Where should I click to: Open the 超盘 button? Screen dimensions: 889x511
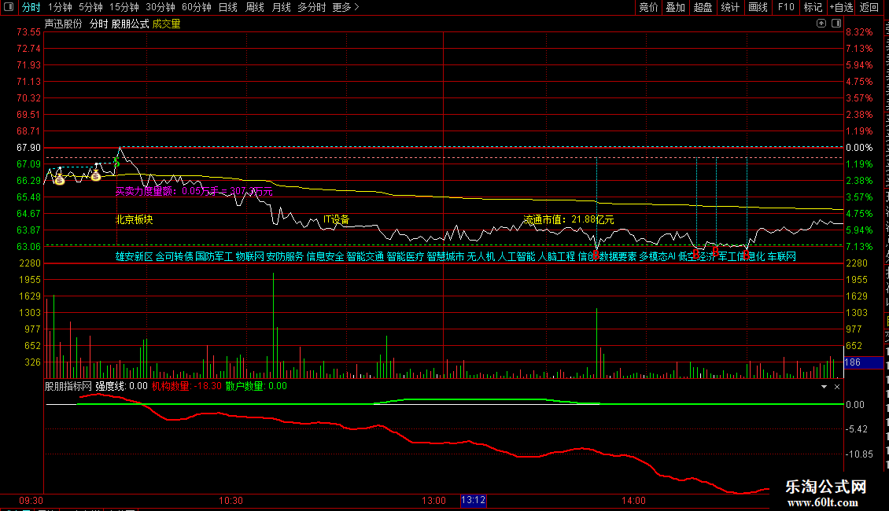click(703, 7)
